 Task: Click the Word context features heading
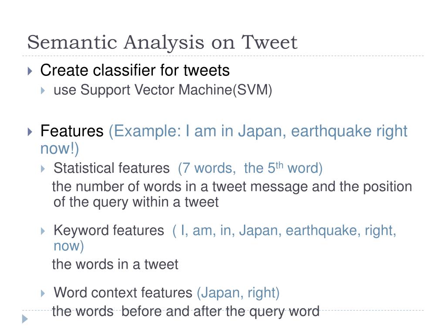123,293
